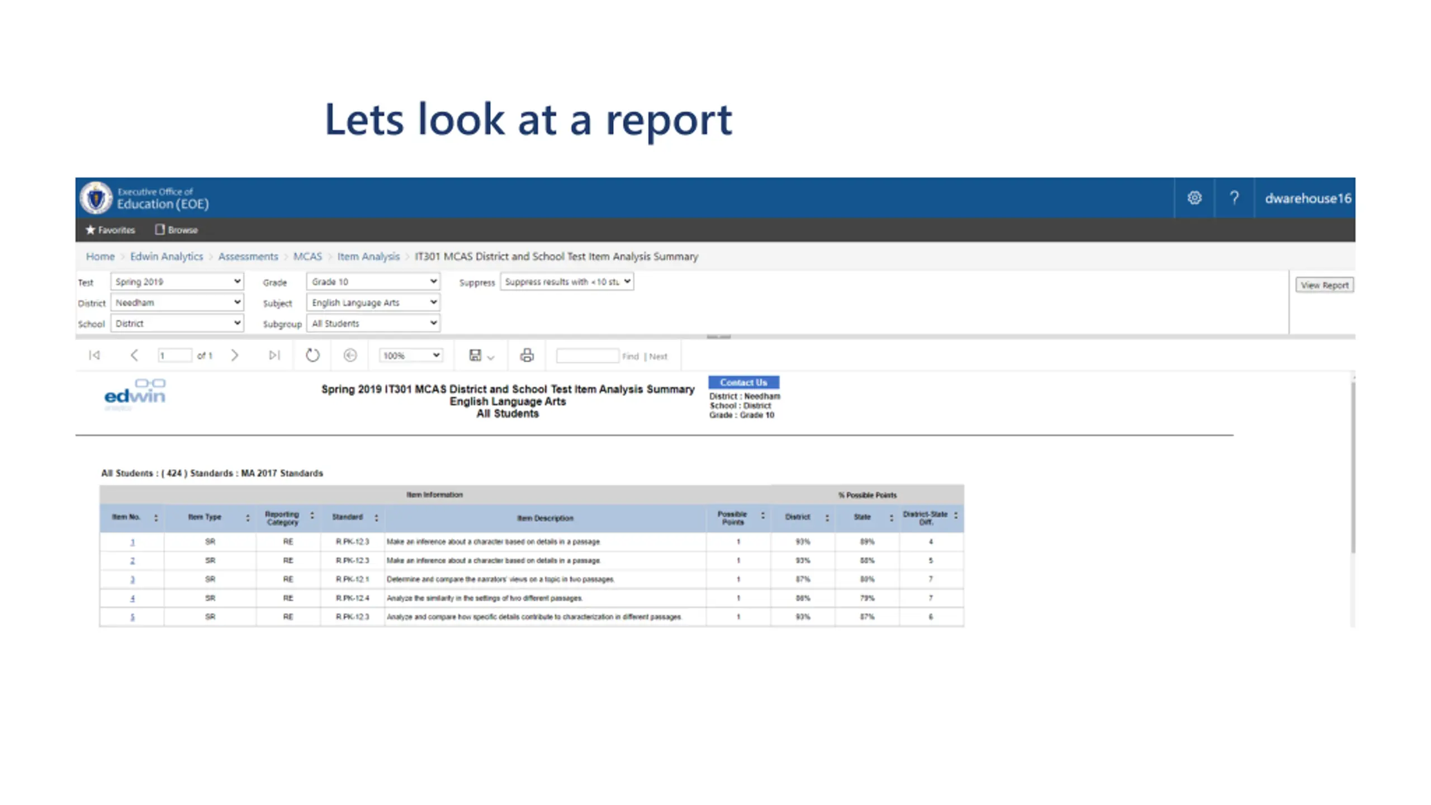The width and height of the screenshot is (1431, 805).
Task: Go to Home breadcrumb
Action: click(x=100, y=256)
